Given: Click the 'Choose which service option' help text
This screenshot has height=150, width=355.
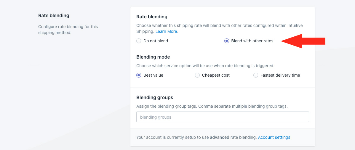Looking at the screenshot, I should pyautogui.click(x=205, y=66).
